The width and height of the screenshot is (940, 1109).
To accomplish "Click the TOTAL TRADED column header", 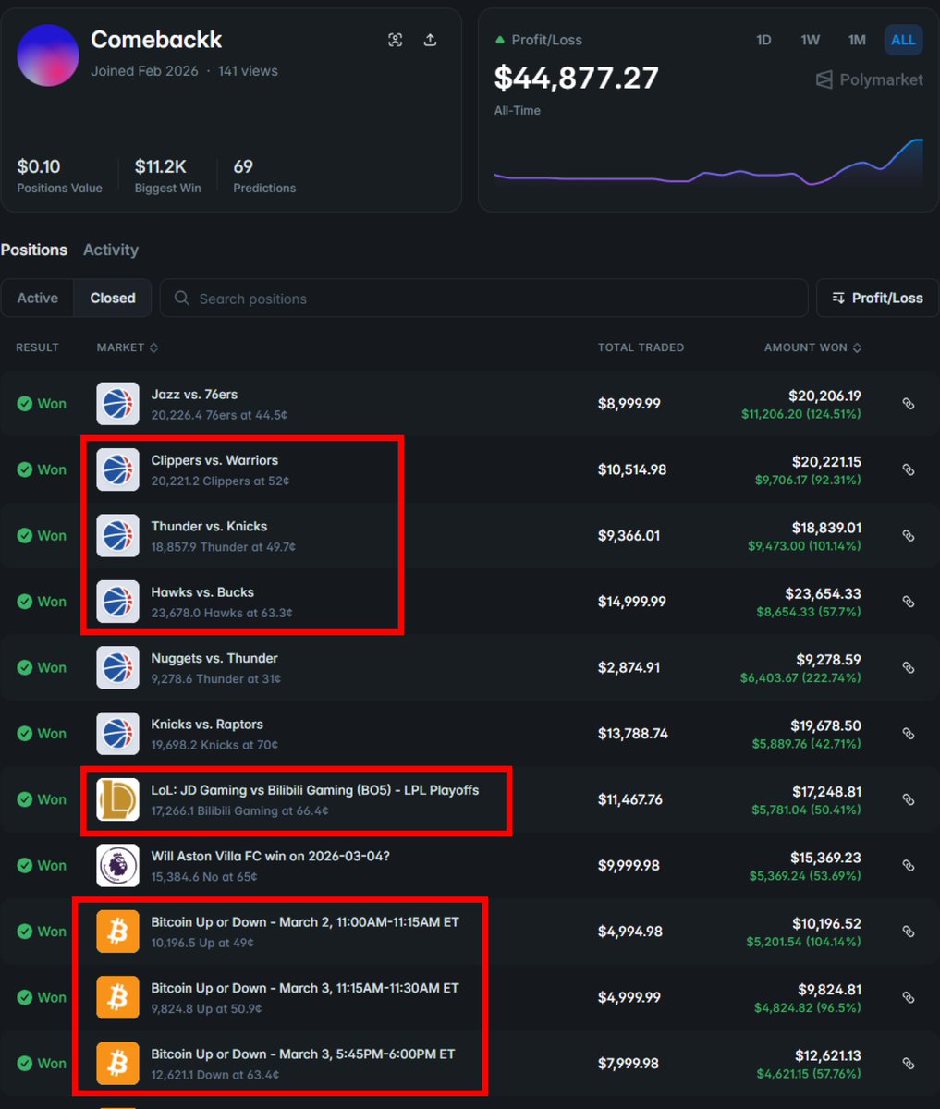I will pyautogui.click(x=641, y=347).
